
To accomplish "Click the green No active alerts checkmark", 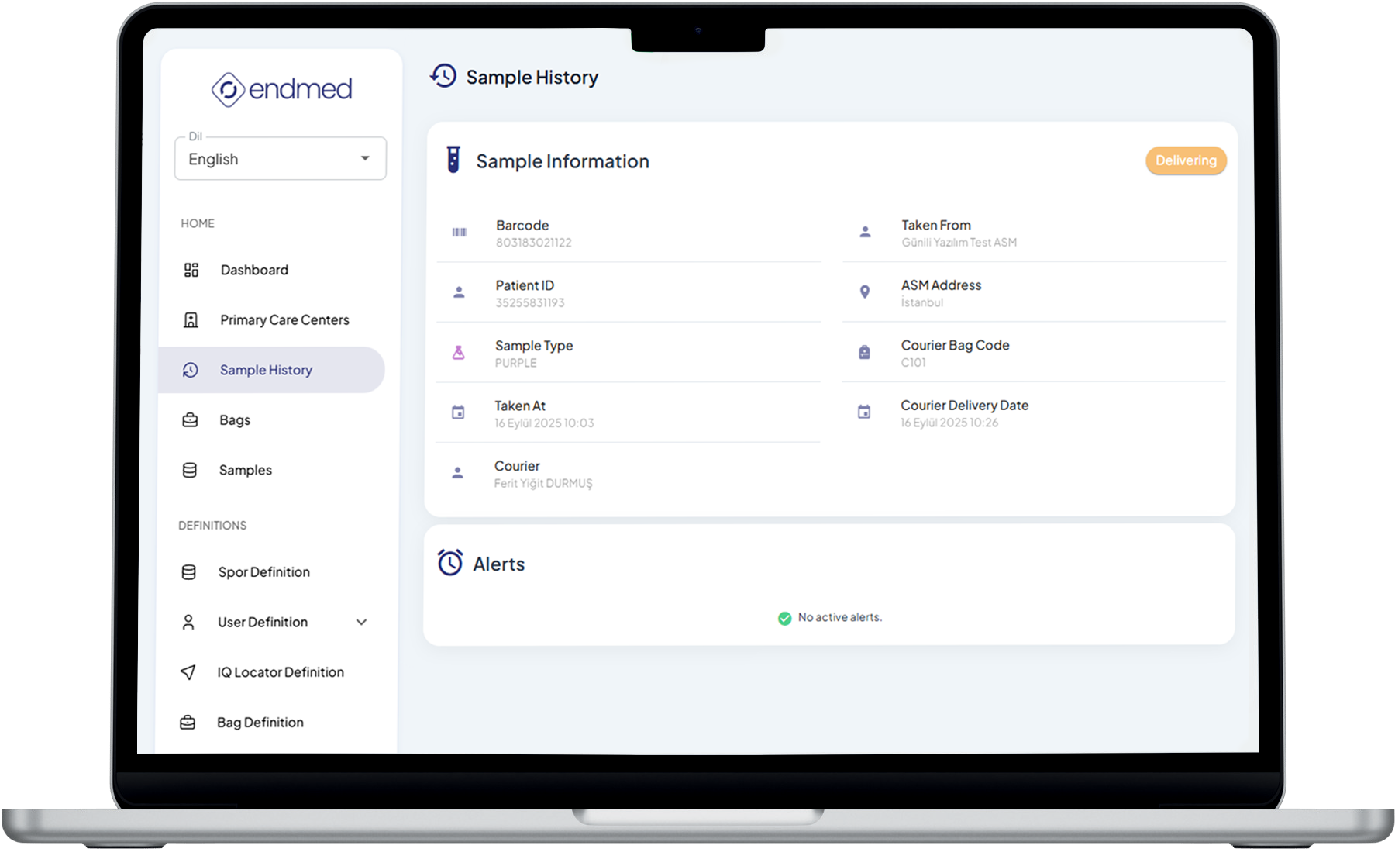I will pyautogui.click(x=784, y=618).
